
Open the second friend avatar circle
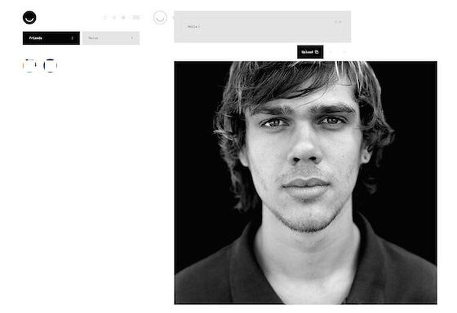tap(50, 65)
